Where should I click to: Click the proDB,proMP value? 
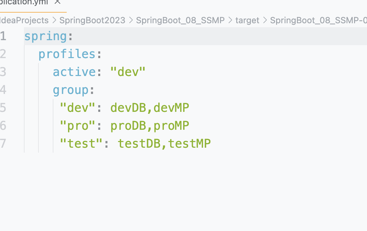(150, 126)
